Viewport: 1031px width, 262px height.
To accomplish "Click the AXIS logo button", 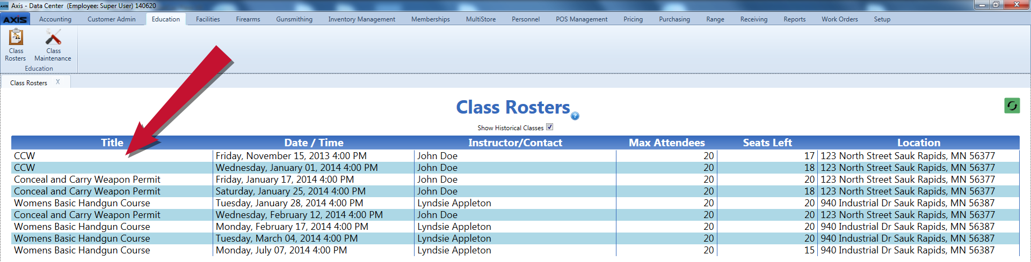I will [15, 19].
